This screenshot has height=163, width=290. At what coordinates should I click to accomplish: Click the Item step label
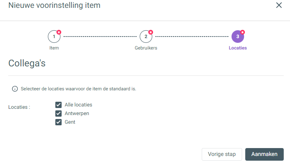54,48
